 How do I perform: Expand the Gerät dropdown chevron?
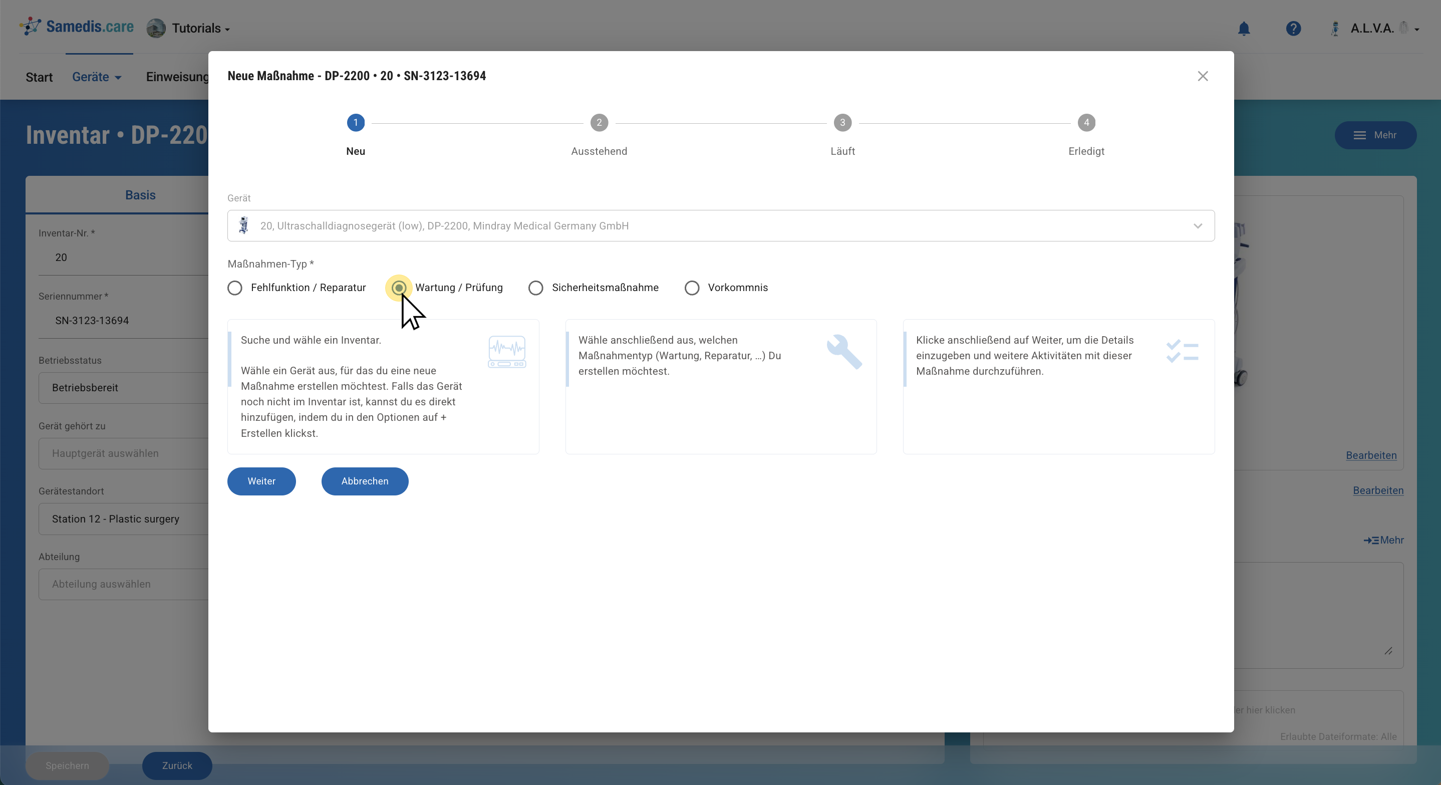(x=1198, y=226)
